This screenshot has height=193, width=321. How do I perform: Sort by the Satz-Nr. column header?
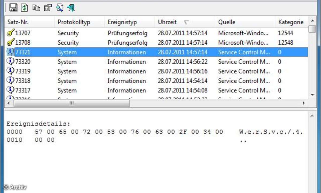pos(29,22)
